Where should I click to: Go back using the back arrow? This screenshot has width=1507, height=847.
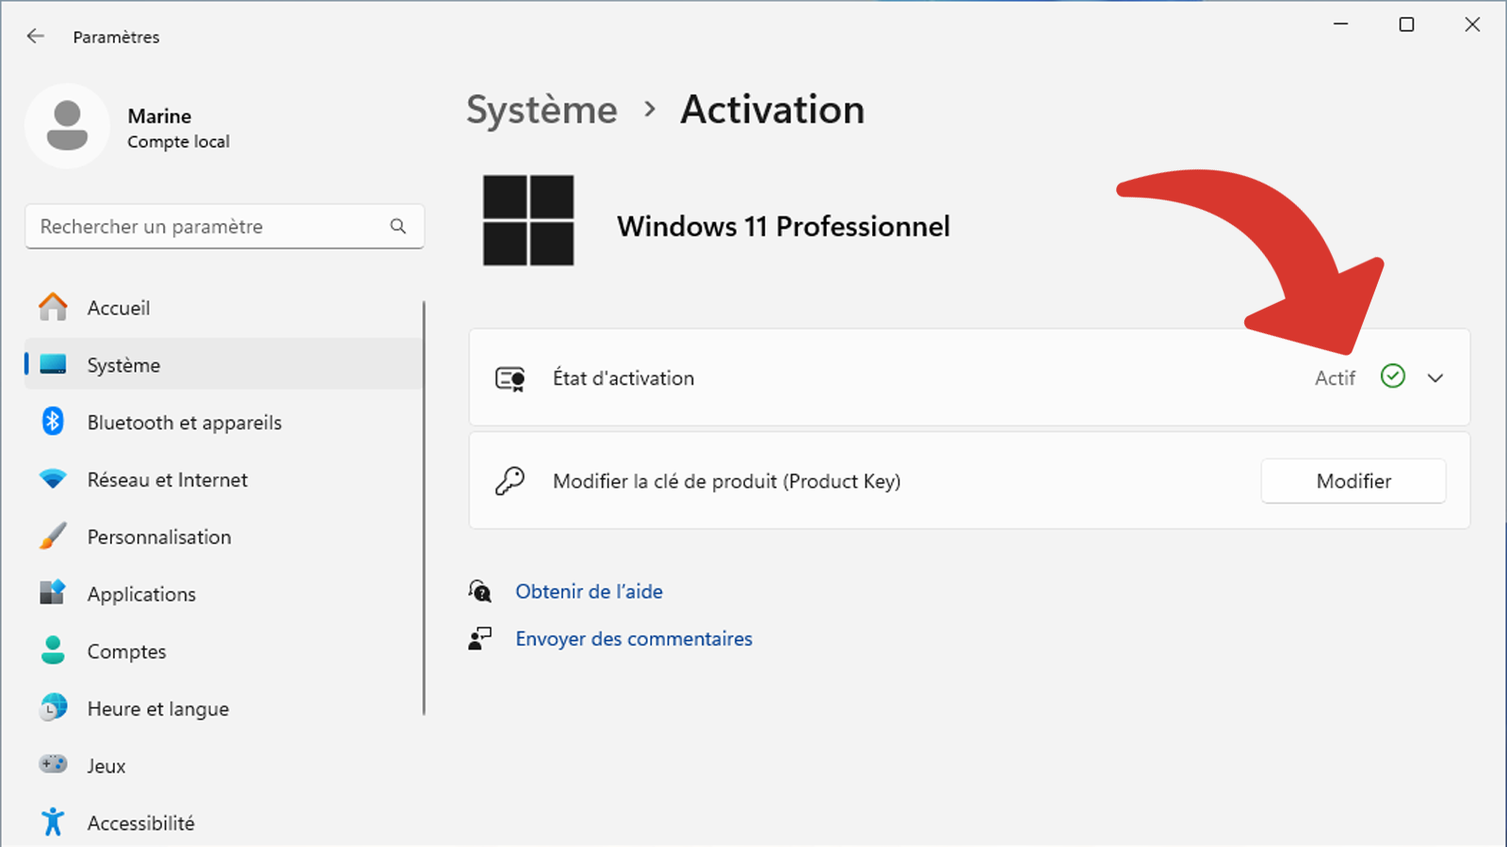pos(36,36)
